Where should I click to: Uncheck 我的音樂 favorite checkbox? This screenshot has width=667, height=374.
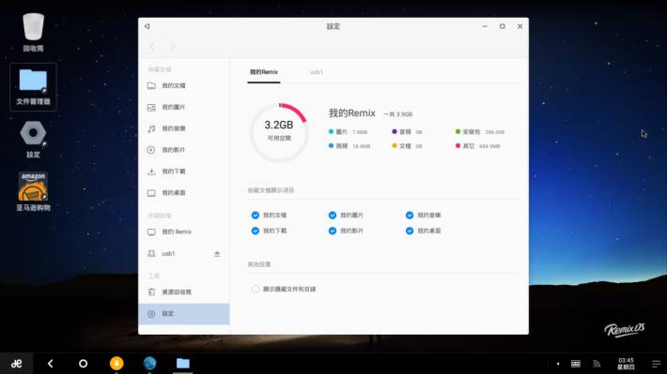[410, 216]
